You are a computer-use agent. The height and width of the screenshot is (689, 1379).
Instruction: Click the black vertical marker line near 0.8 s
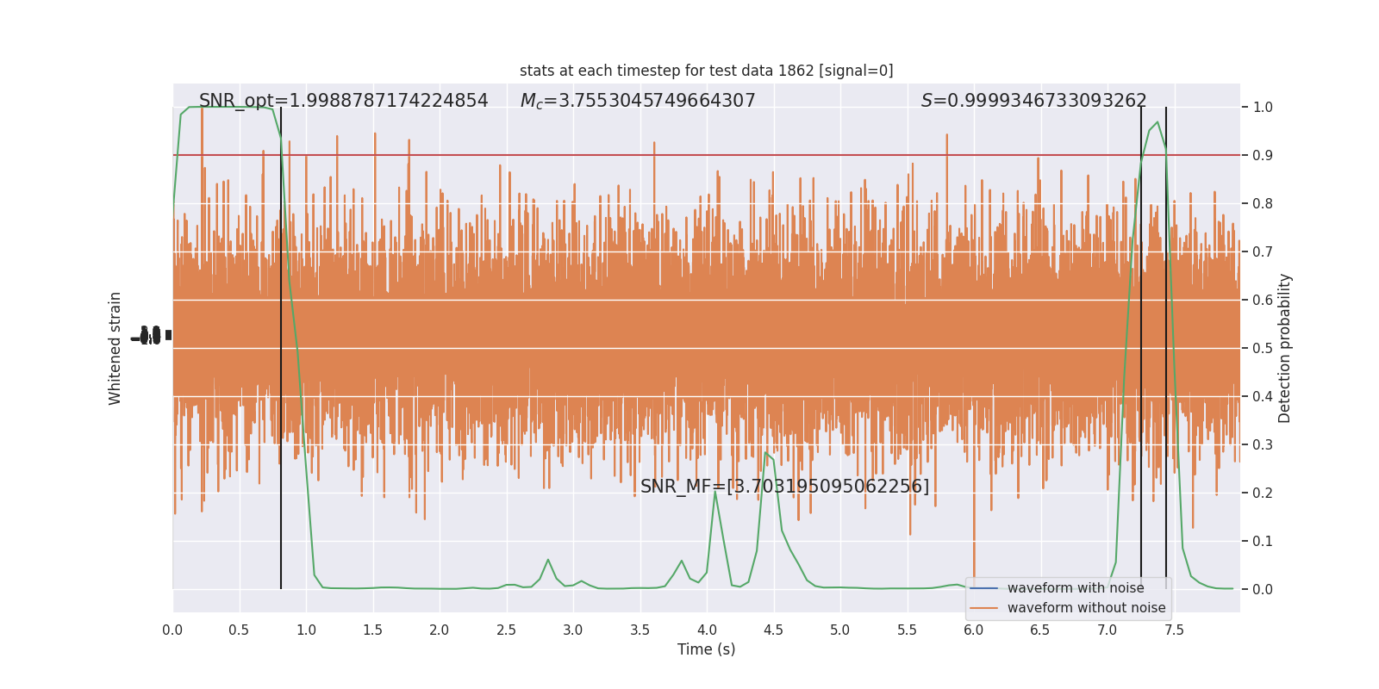(x=281, y=348)
